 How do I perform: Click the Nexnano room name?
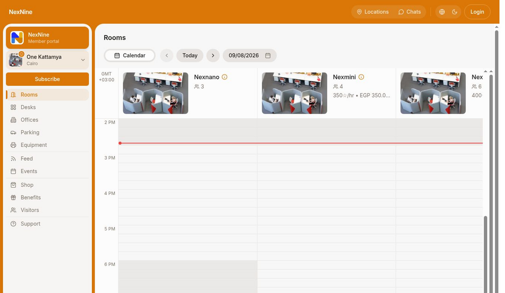click(207, 77)
